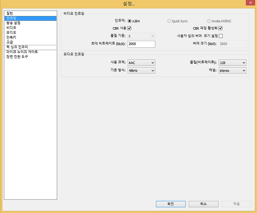Click the 버퍼 크기 (kbit) field

tap(232, 44)
